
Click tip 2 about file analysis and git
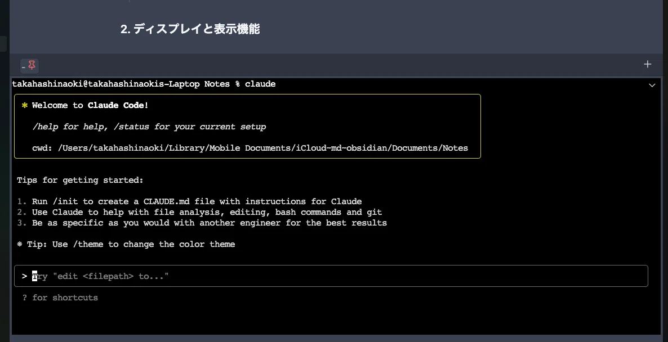pos(199,212)
